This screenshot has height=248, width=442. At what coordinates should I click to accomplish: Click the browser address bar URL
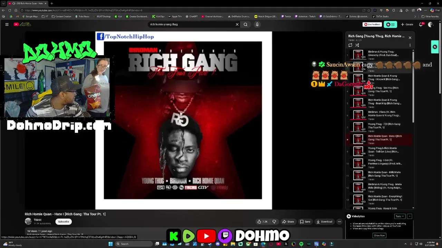click(83, 10)
